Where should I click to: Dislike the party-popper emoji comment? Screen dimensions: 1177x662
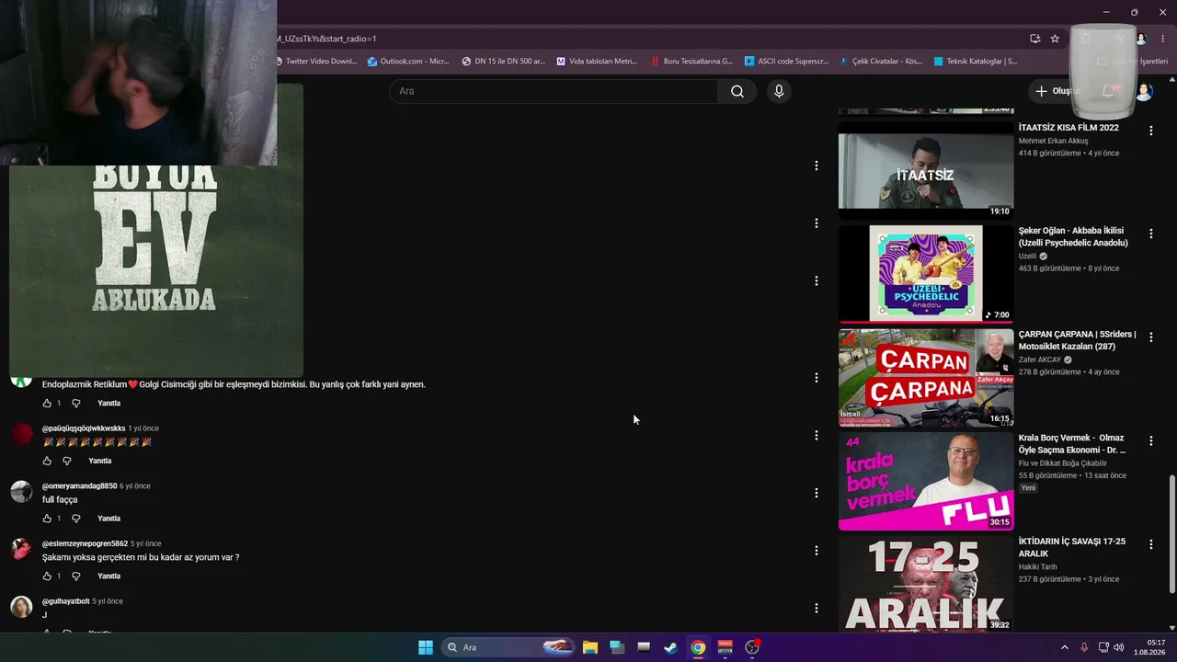click(x=67, y=461)
